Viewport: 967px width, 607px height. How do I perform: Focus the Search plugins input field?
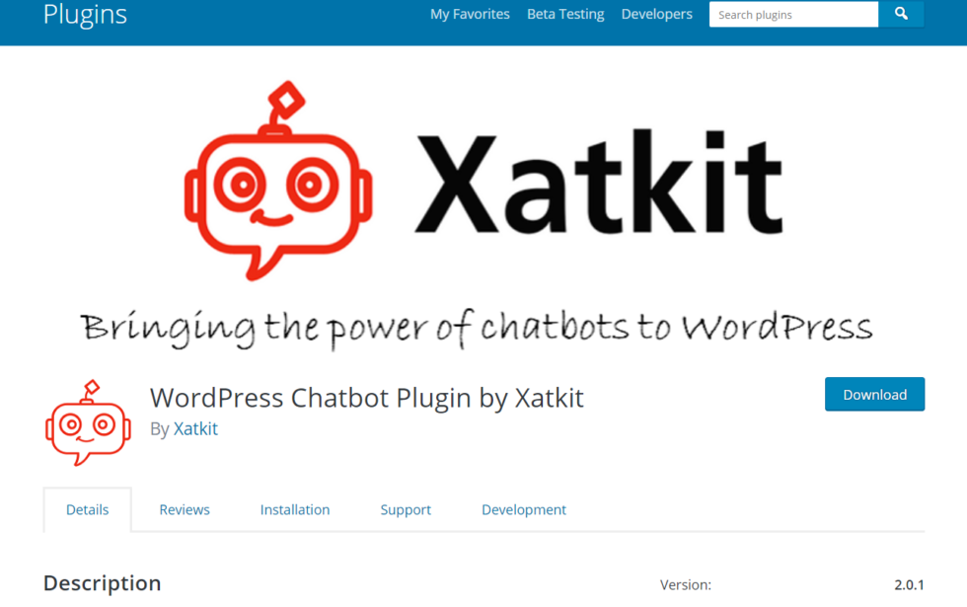point(793,14)
